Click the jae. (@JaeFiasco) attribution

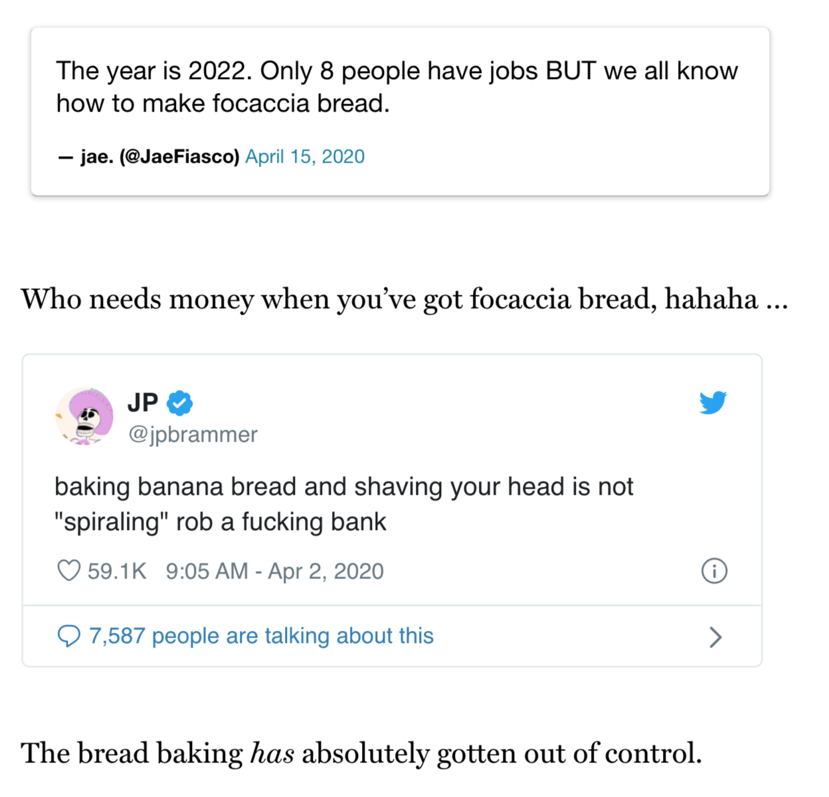(x=159, y=157)
